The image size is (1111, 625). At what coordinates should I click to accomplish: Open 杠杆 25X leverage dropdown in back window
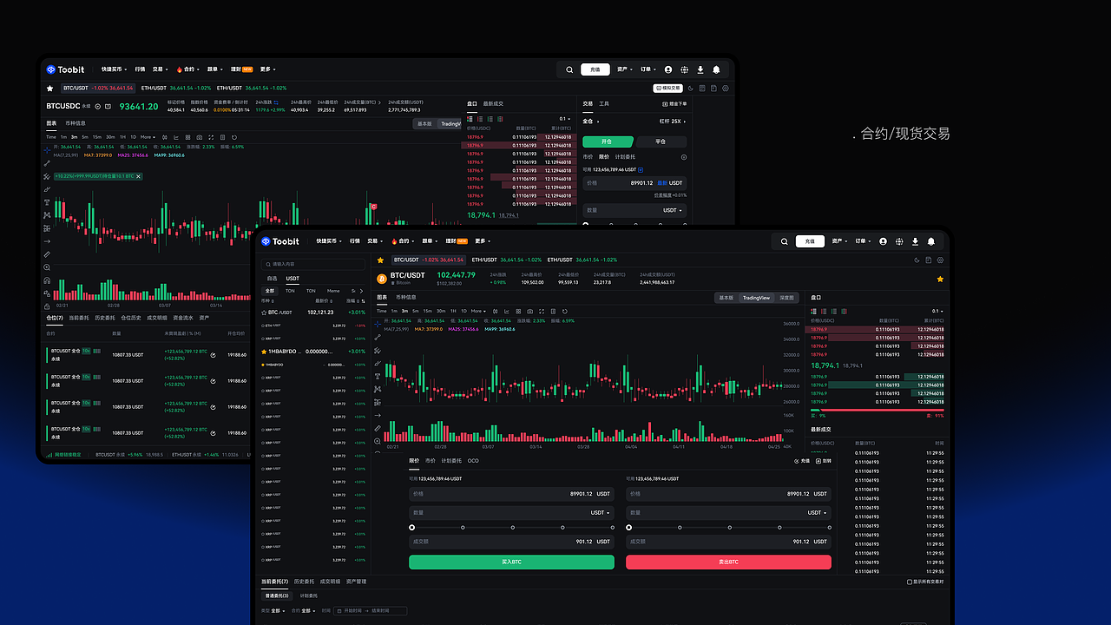point(673,122)
